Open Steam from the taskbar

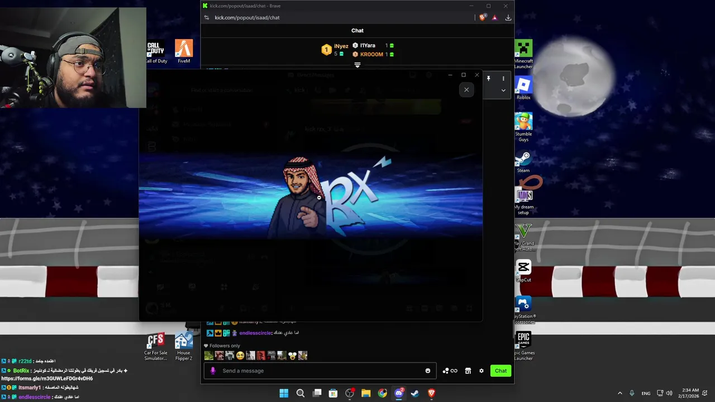pyautogui.click(x=415, y=393)
